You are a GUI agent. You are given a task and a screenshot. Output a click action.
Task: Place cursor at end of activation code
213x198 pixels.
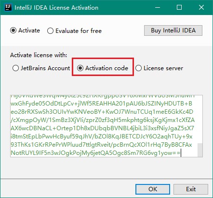(181, 153)
